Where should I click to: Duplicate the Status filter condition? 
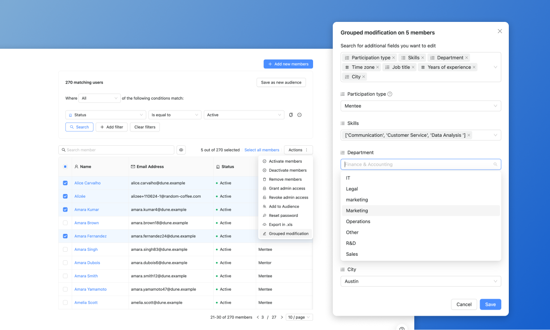coord(291,115)
